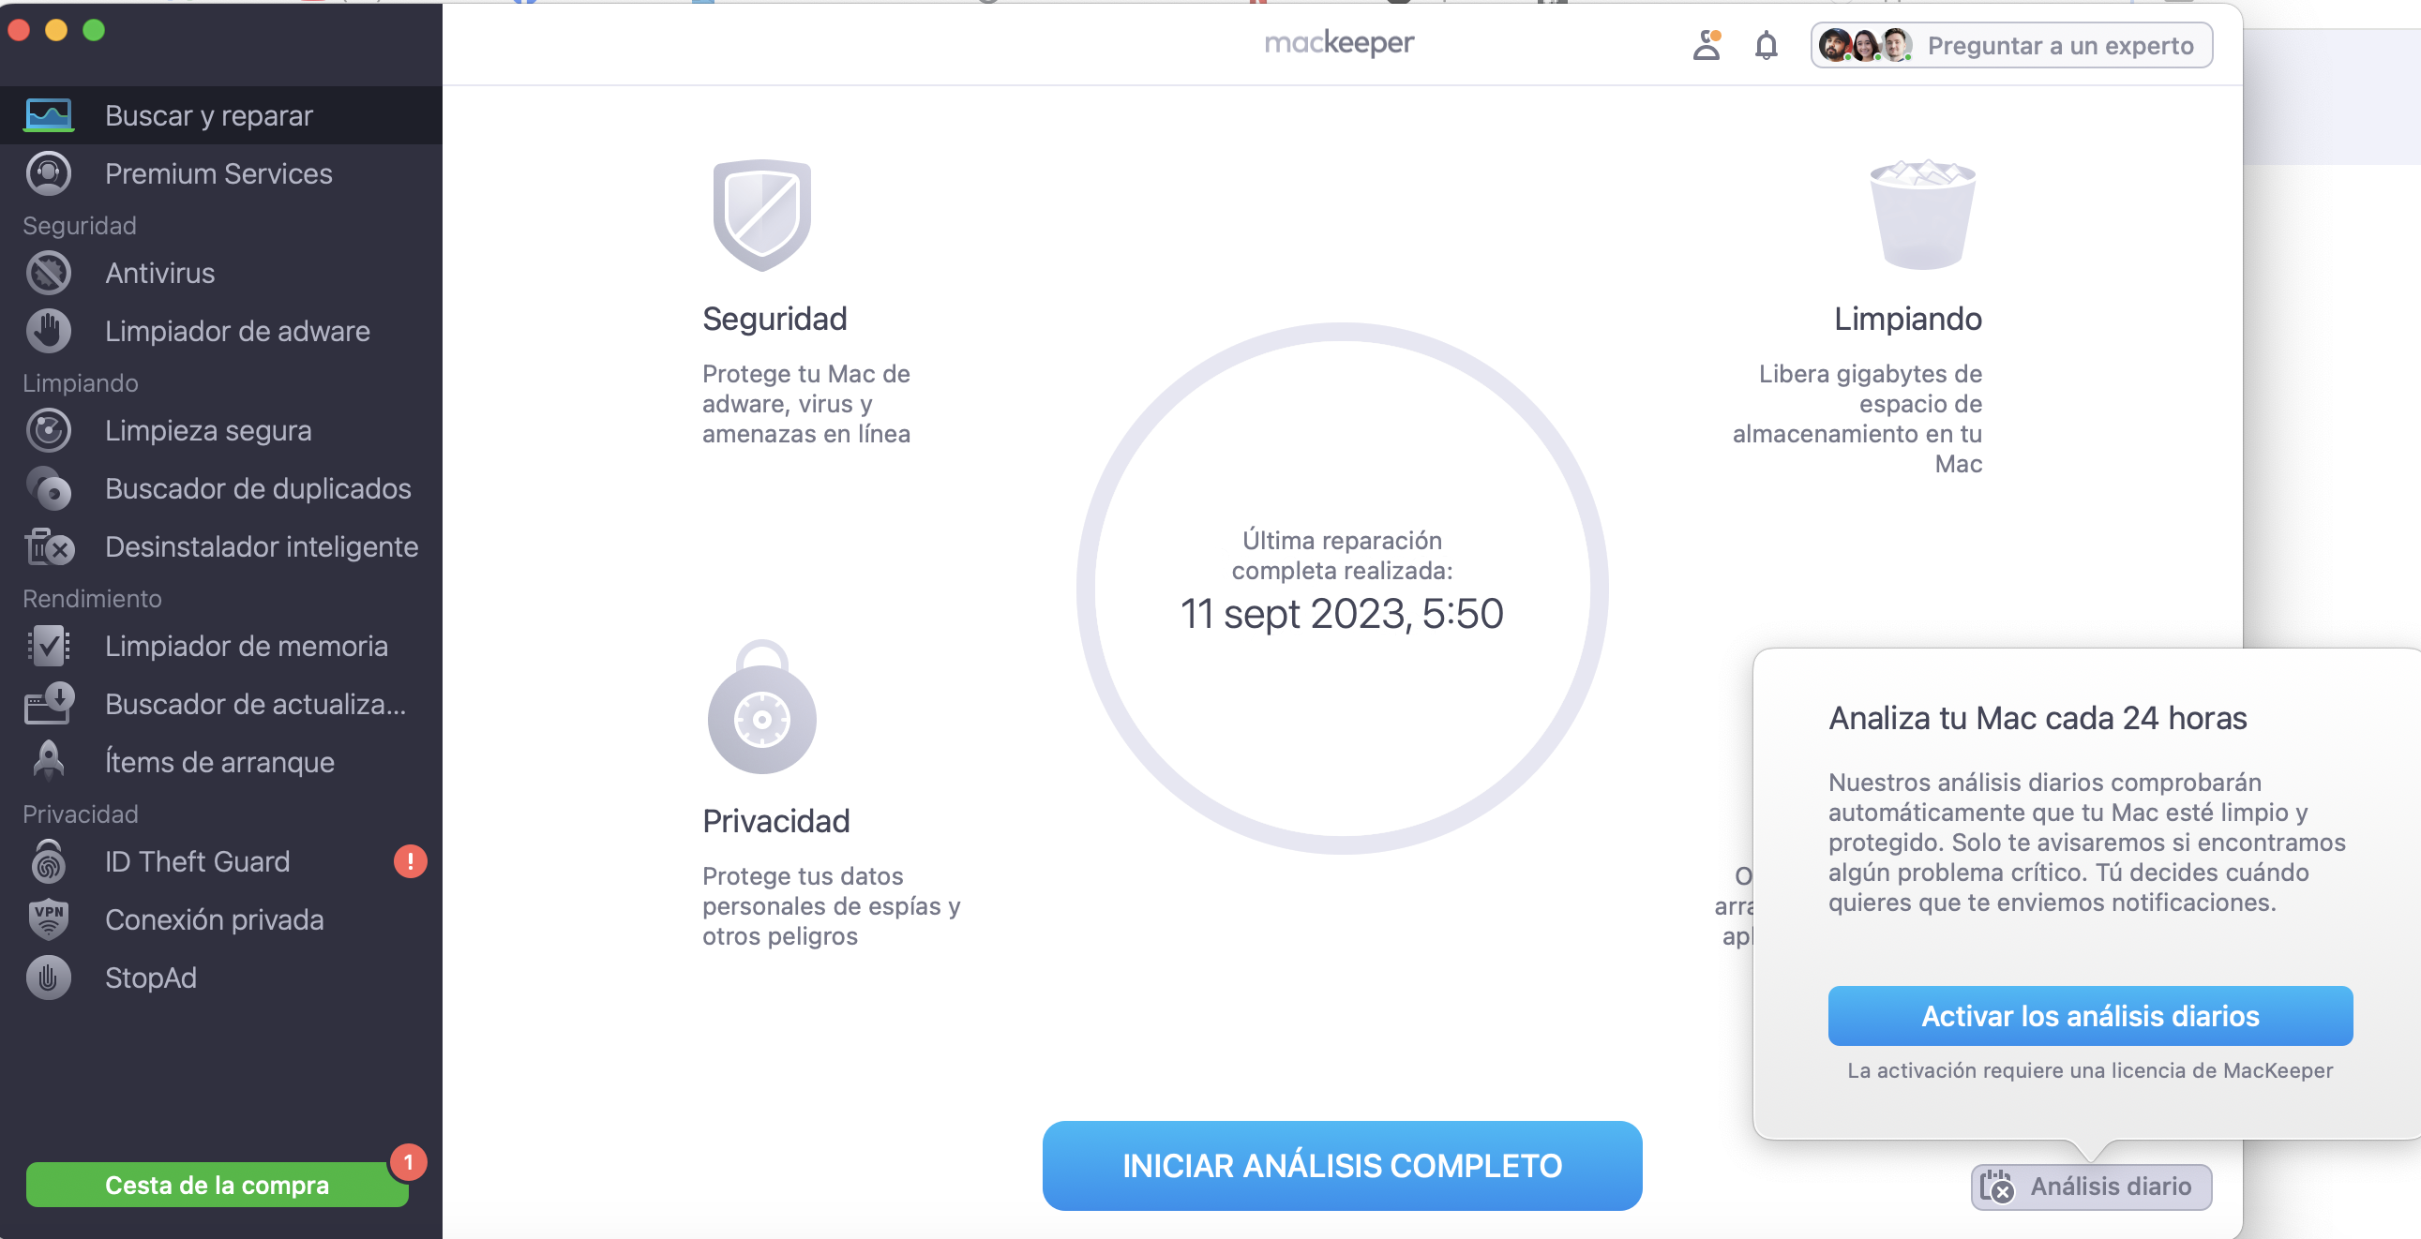The image size is (2421, 1239).
Task: Open notifications with the bell icon
Action: pos(1765,45)
